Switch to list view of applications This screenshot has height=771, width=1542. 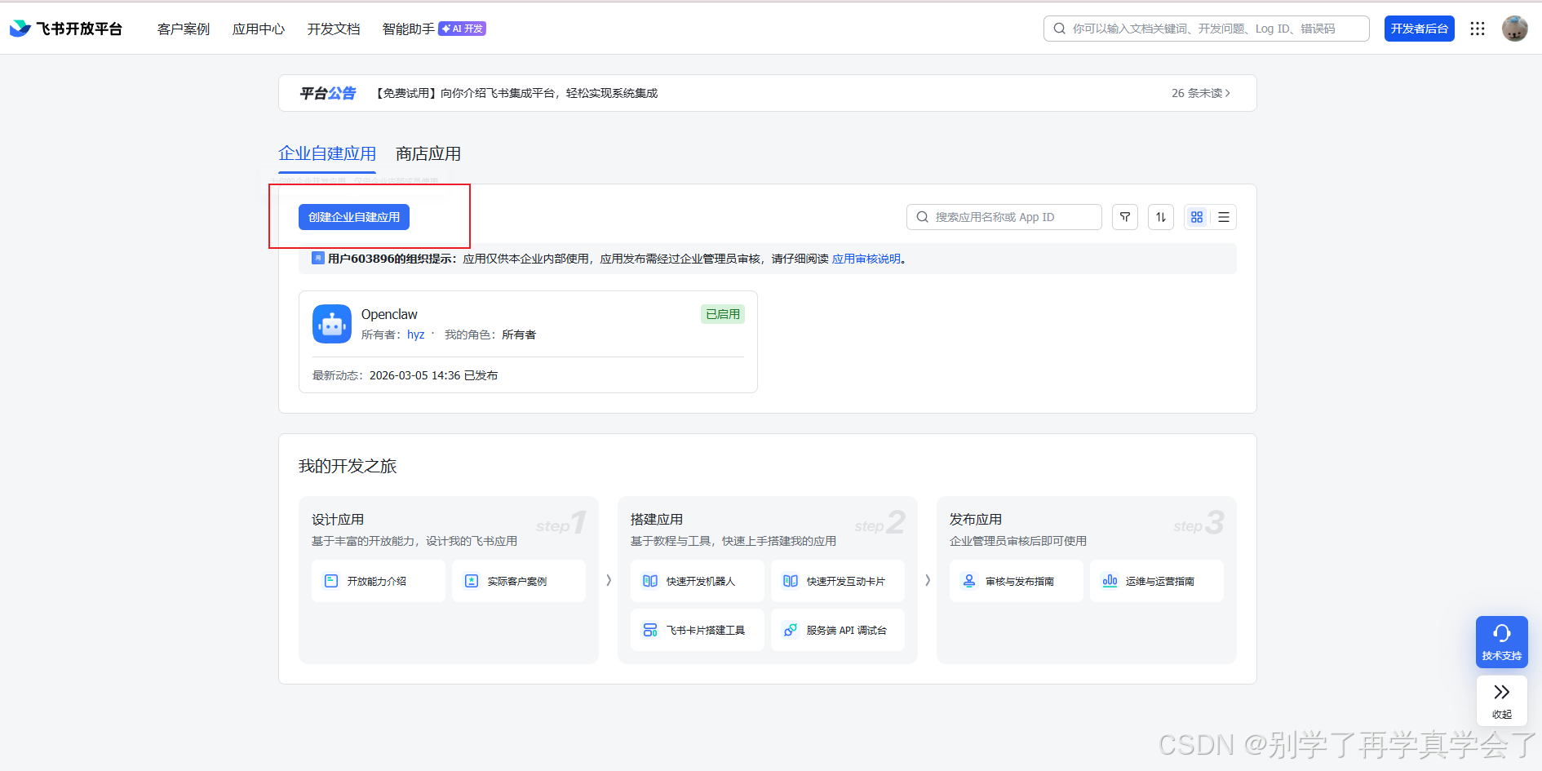tap(1223, 217)
